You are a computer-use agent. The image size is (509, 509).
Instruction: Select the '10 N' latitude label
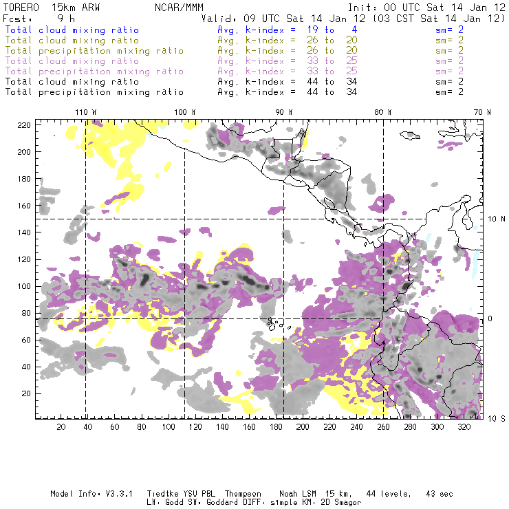[x=497, y=219]
